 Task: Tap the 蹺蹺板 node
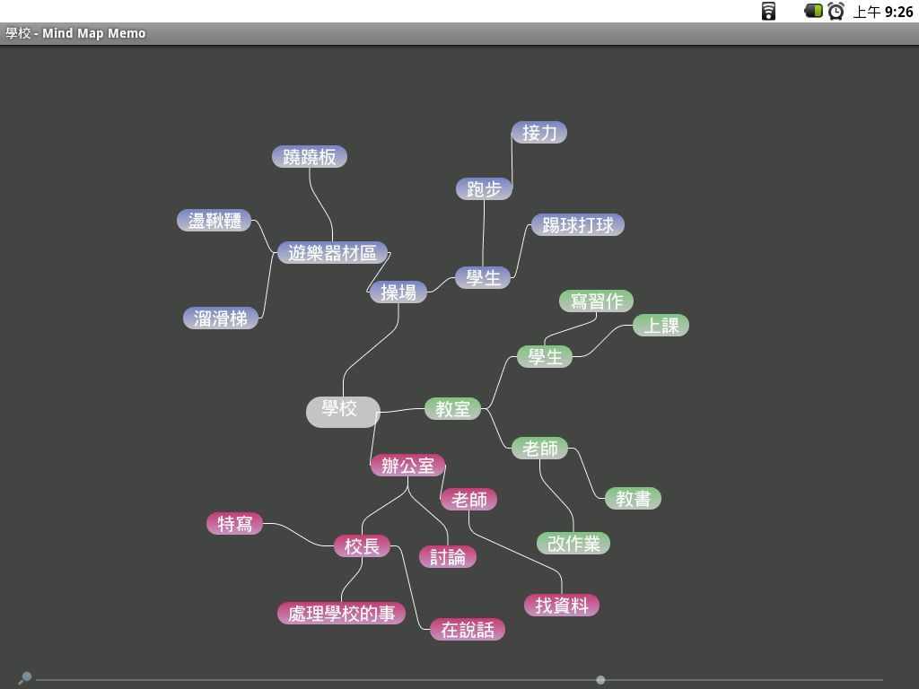click(310, 157)
